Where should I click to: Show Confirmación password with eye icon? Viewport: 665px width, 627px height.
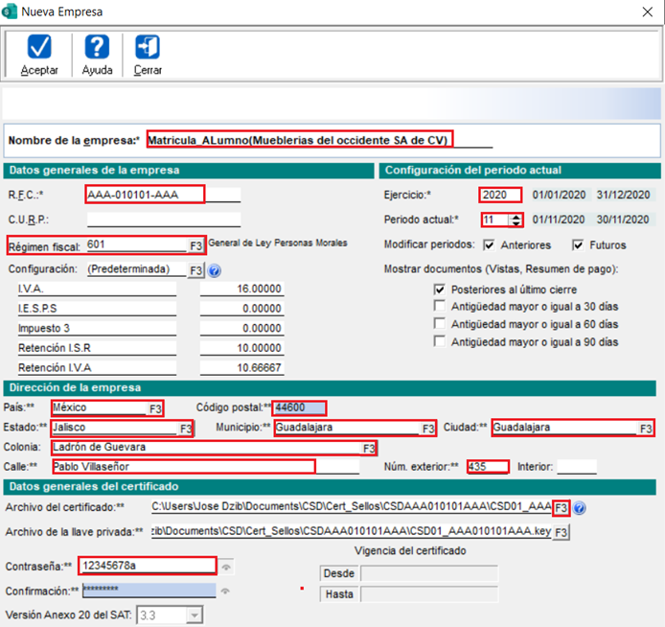(x=226, y=591)
